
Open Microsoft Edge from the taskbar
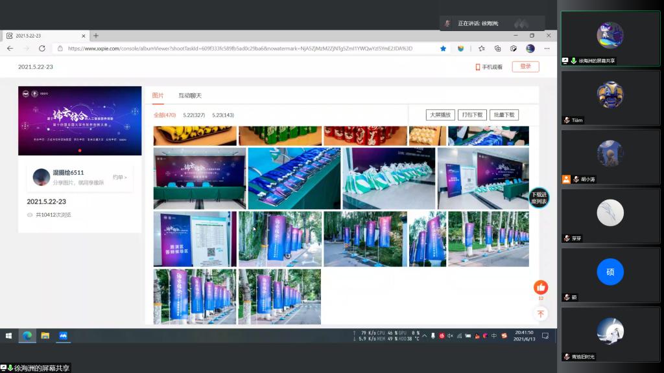coord(27,335)
